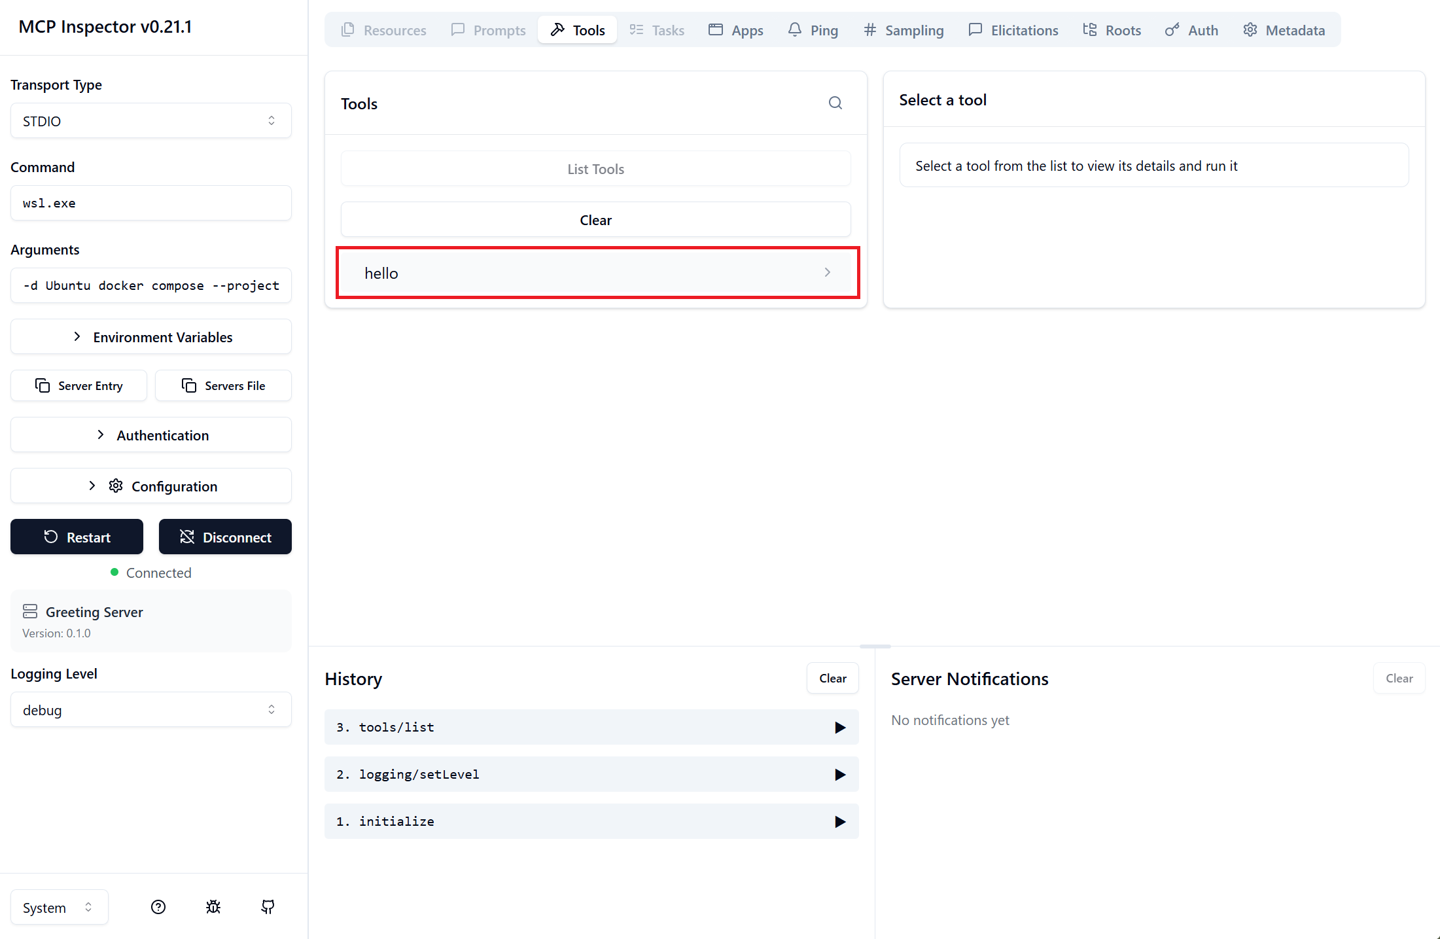Open the Logging Level dropdown
1440x939 pixels.
click(151, 710)
